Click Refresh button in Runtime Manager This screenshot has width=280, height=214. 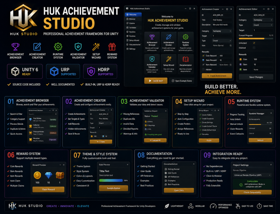260,140
